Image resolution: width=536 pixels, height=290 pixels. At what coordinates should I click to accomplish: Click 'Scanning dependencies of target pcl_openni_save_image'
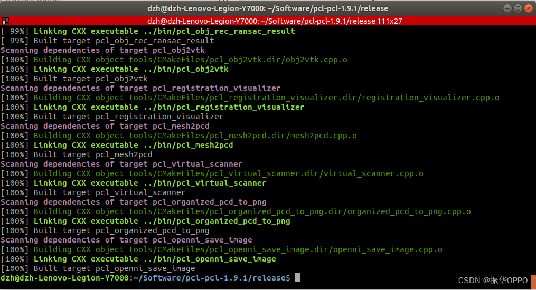[127, 240]
